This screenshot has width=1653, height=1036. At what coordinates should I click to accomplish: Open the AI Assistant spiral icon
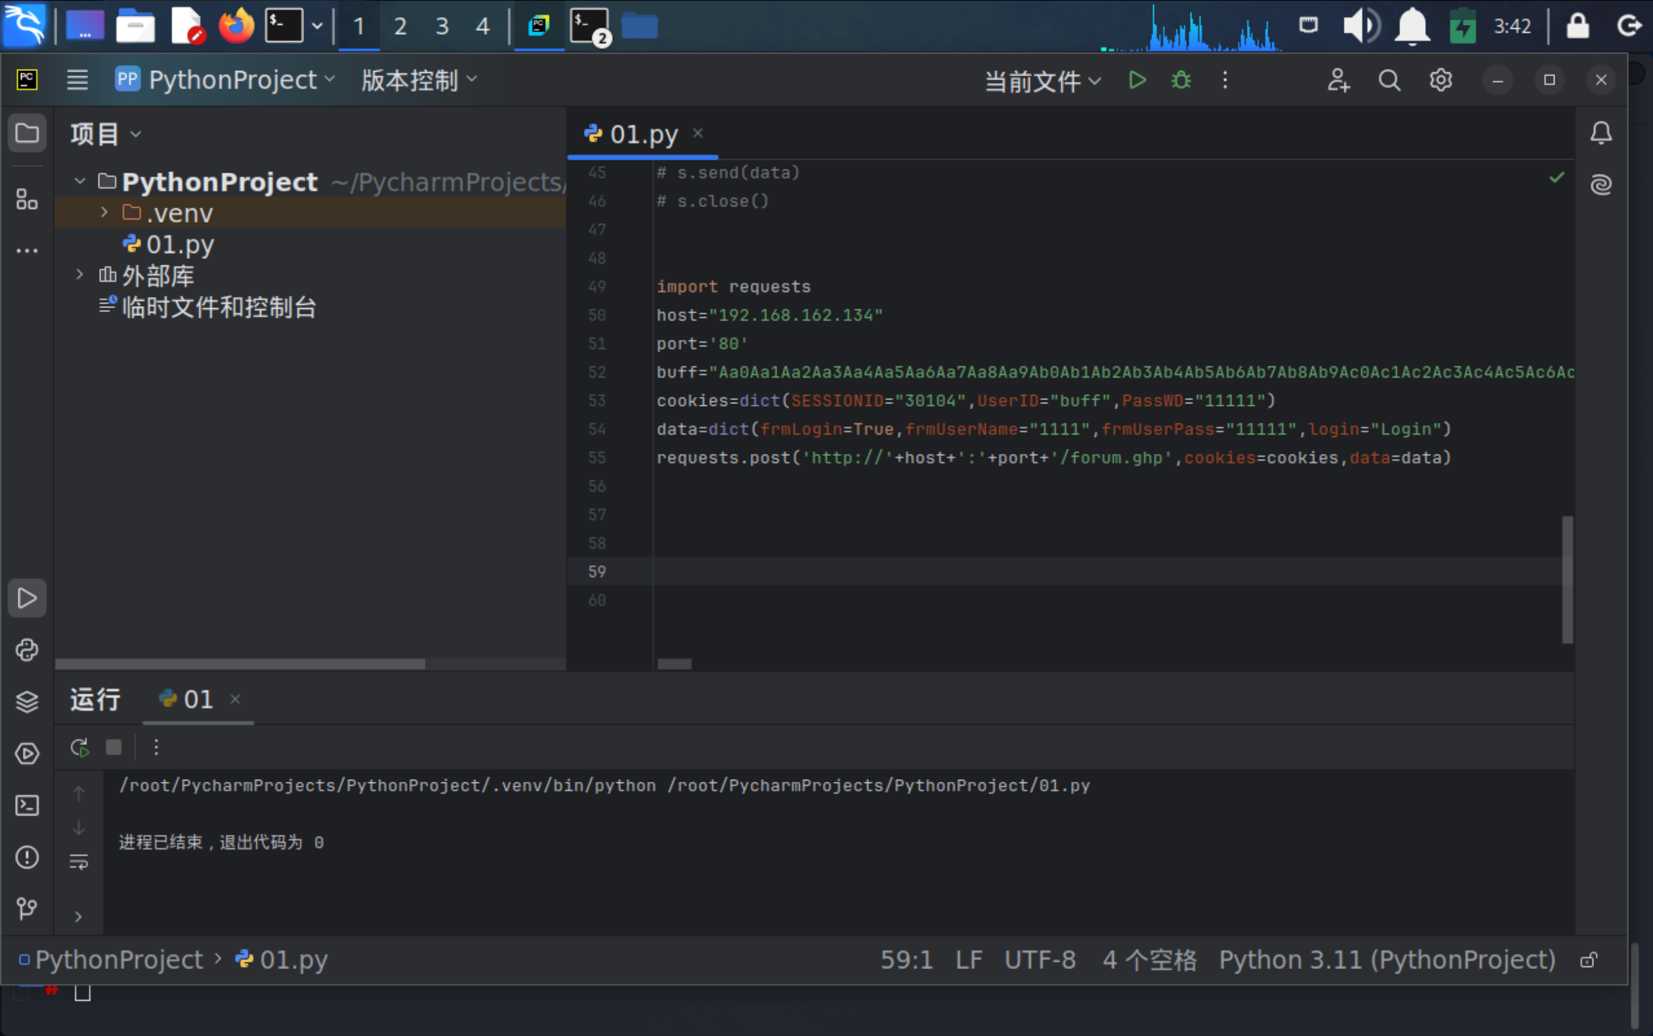tap(1601, 185)
